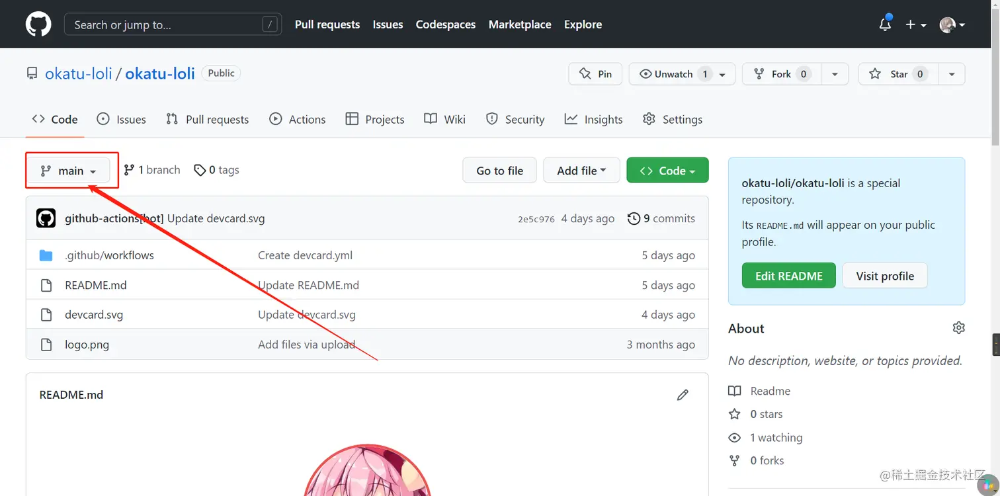Open the Add files via upload commit message
Image resolution: width=1000 pixels, height=496 pixels.
(307, 345)
